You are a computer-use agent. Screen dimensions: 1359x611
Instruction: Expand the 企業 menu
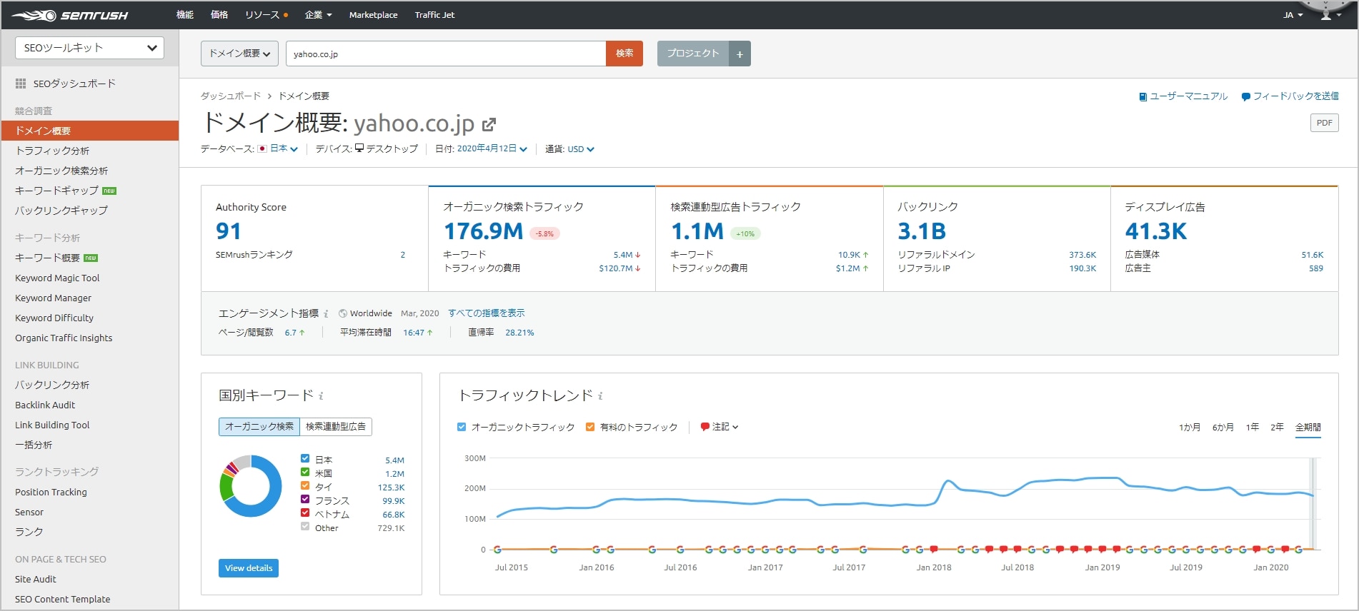(318, 15)
